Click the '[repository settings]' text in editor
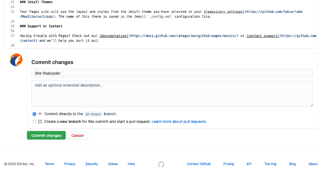Viewport: 322px width, 181px height. [224, 12]
